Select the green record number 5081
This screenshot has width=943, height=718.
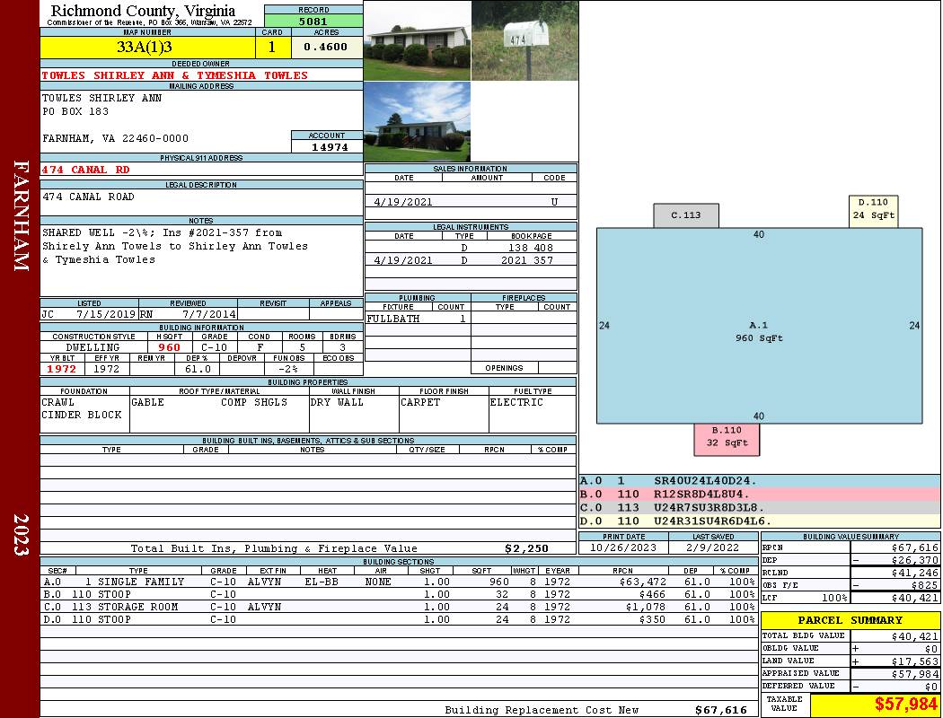(x=313, y=21)
